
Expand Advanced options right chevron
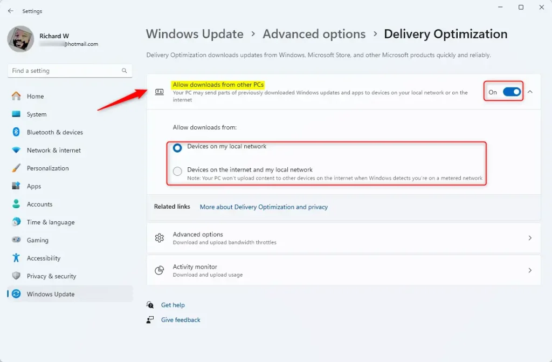click(x=530, y=238)
